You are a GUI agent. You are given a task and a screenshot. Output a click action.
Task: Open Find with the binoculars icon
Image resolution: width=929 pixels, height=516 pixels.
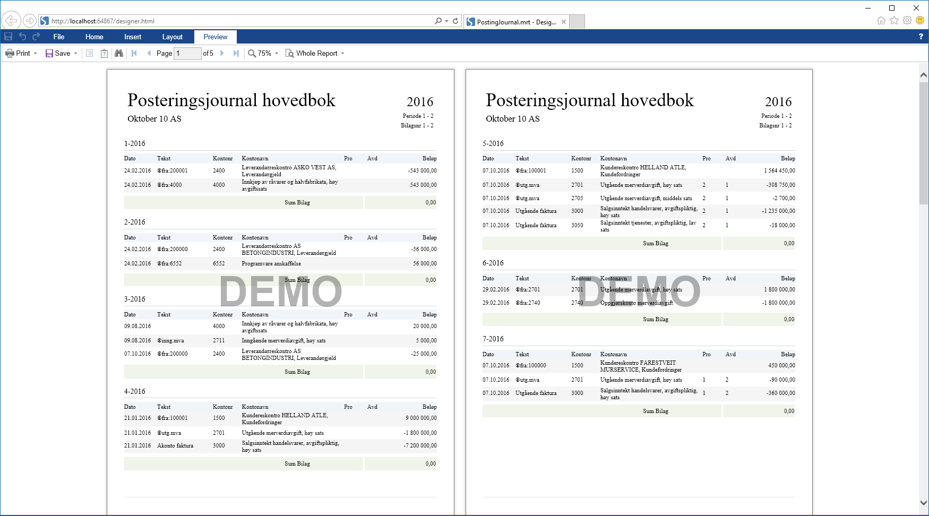pyautogui.click(x=119, y=53)
